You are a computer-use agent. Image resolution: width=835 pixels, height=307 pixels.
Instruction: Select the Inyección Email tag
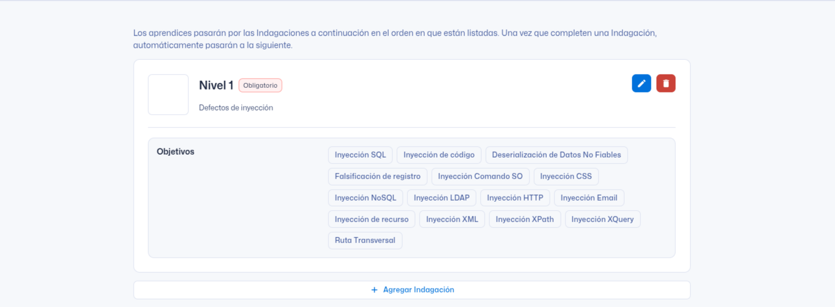(589, 198)
